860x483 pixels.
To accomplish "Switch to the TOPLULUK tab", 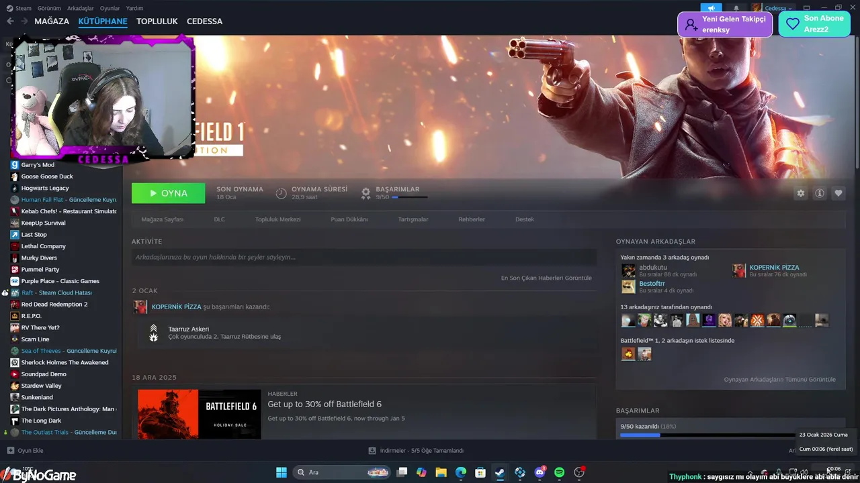I will pos(157,21).
